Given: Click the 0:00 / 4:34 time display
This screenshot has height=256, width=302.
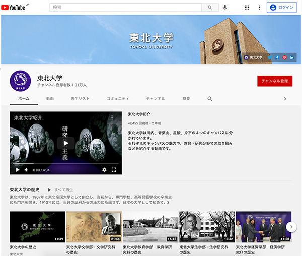Looking at the screenshot, I should tap(41, 170).
